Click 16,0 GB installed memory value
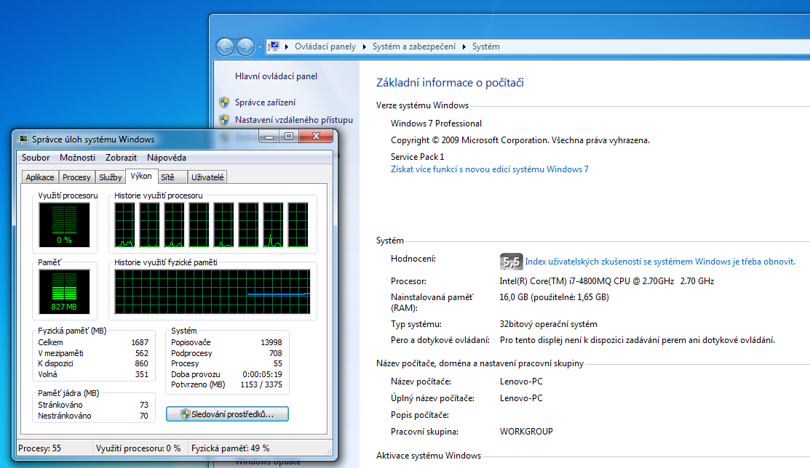The height and width of the screenshot is (468, 810). tap(555, 297)
